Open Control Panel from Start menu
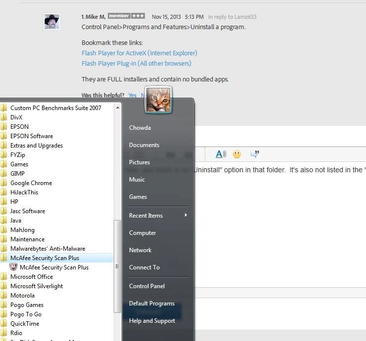Screen dimensions: 366x341 coord(147,286)
